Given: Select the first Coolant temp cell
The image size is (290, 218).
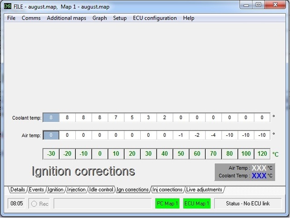Looking at the screenshot, I should (51, 118).
